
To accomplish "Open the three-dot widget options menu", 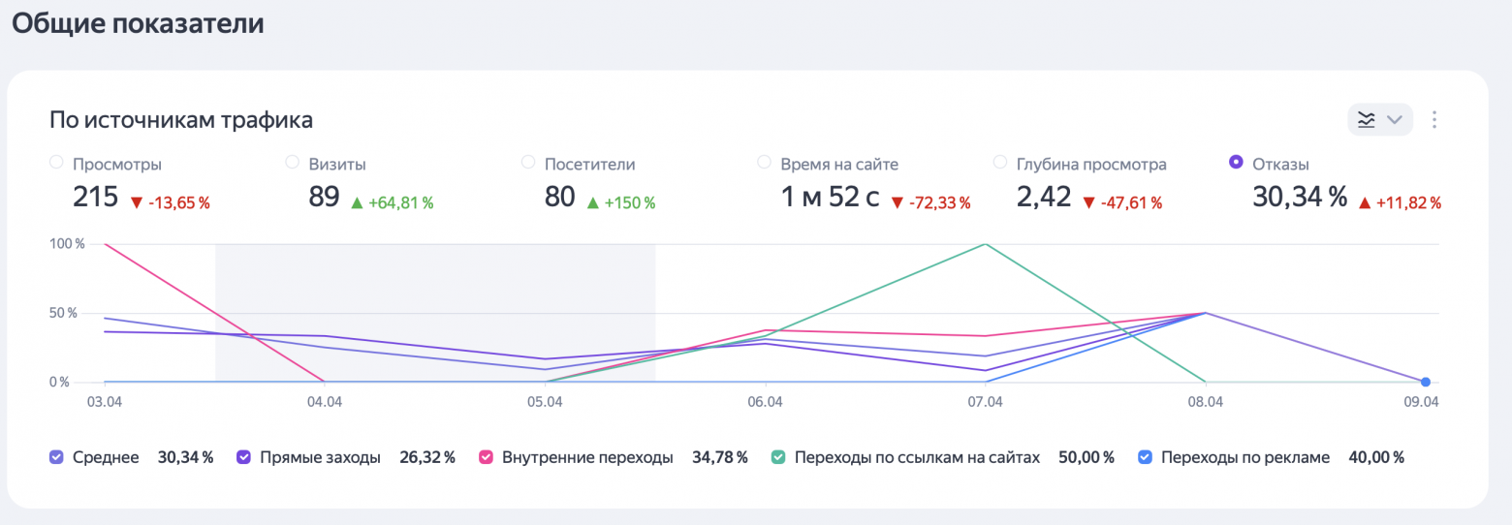I will (1435, 120).
